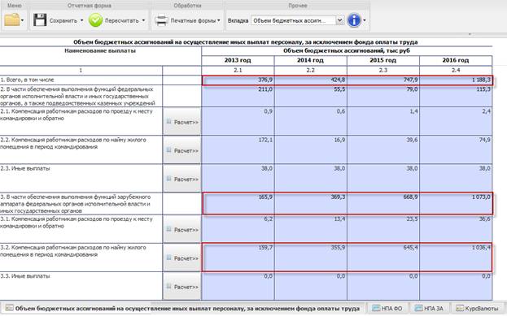Click the floppy disk Сохранить icon
This screenshot has height=316, width=507.
(40, 20)
